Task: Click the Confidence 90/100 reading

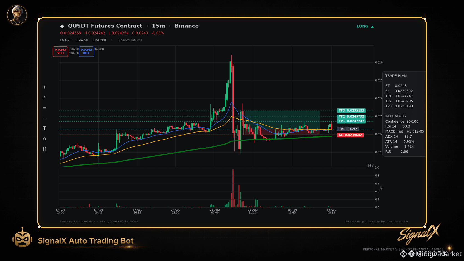Action: pyautogui.click(x=402, y=121)
